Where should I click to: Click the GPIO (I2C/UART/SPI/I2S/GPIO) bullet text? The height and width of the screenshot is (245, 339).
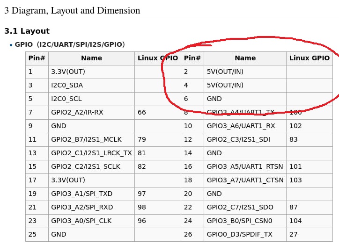tap(70, 44)
